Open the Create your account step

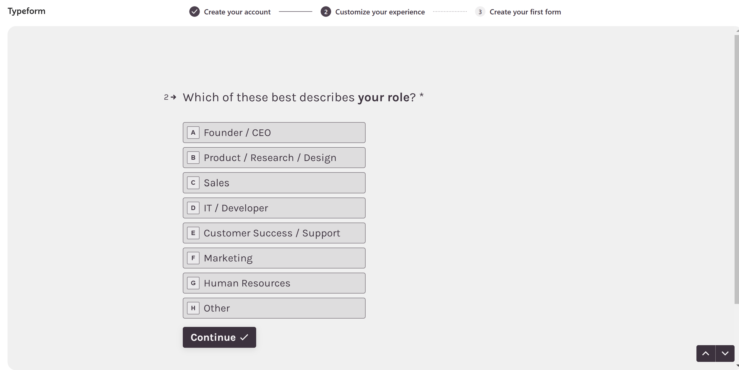(x=237, y=12)
